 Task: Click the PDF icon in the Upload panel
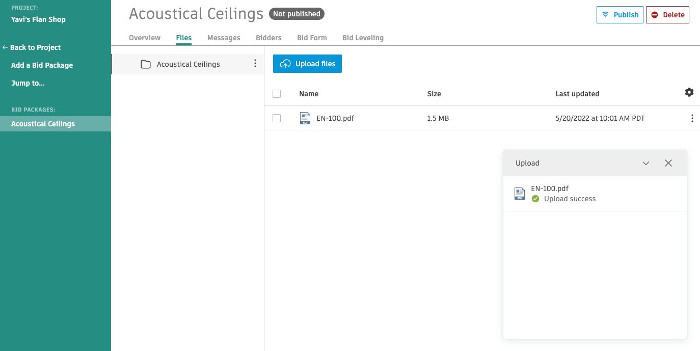[x=519, y=194]
